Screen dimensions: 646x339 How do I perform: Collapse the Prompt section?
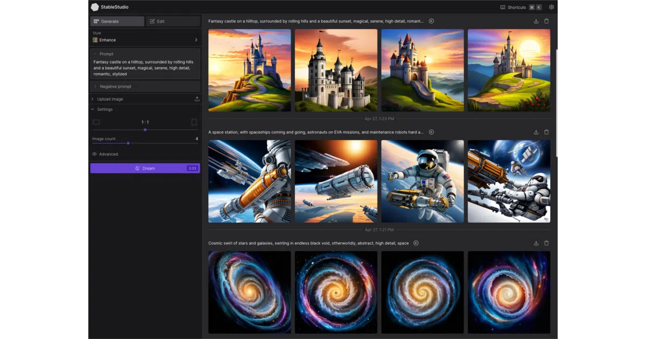point(103,54)
